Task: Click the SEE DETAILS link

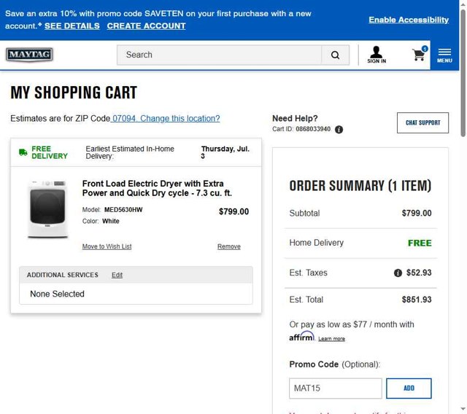Action: [x=72, y=26]
